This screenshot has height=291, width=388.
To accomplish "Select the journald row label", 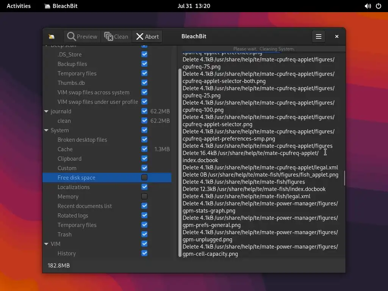I will [61, 111].
